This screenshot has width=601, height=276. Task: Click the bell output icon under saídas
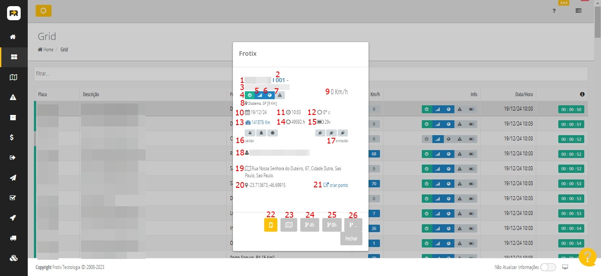click(261, 133)
